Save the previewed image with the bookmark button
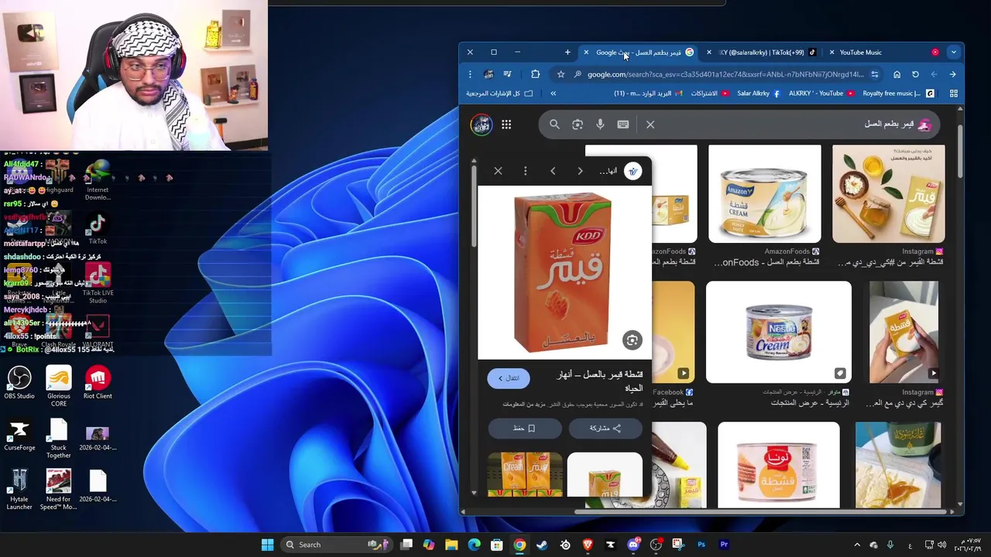Screen dimensions: 991x557 coord(525,428)
